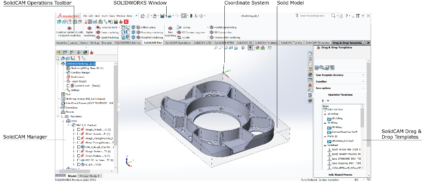Image resolution: width=426 pixels, height=183 pixels.
Task: Click the Search magnifier icon
Action: click(x=333, y=16)
